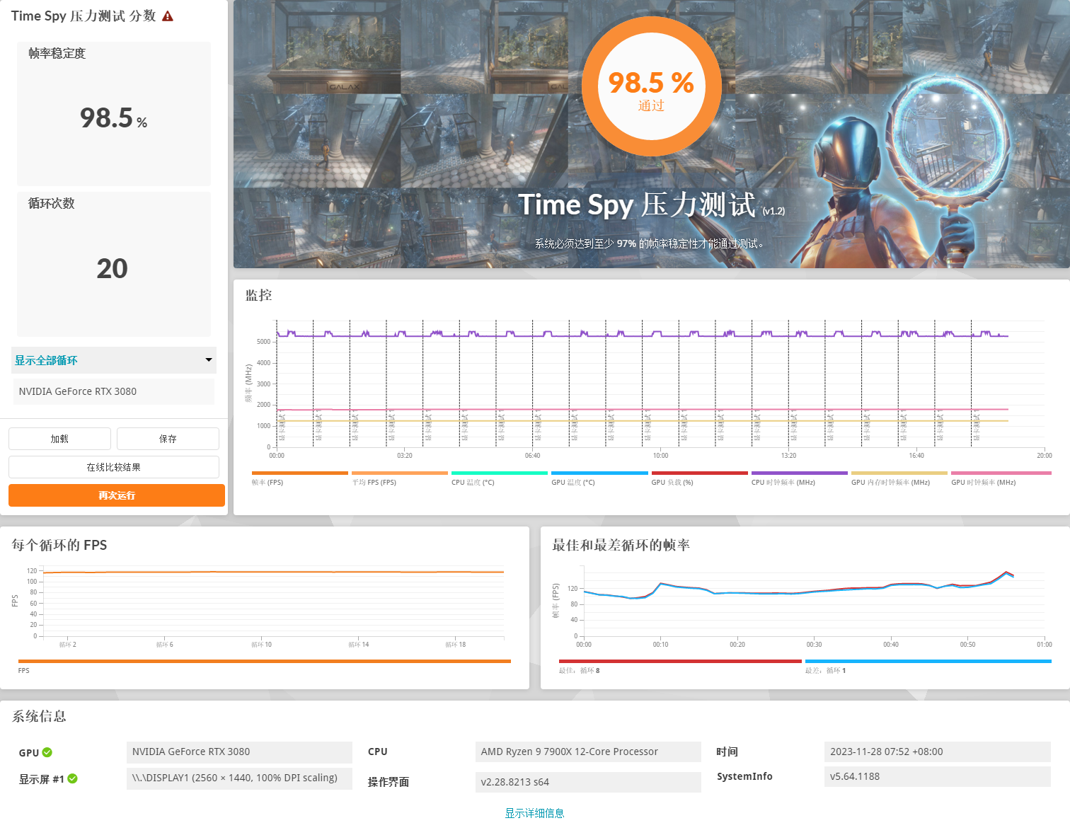Click the green check icon next to 显示屏 #1
Image resolution: width=1070 pixels, height=823 pixels.
tap(72, 778)
